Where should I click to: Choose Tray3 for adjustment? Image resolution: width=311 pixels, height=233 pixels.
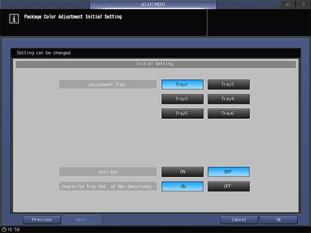182,99
